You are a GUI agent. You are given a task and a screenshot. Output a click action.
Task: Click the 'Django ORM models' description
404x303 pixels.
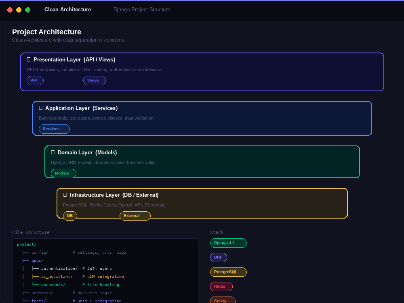click(103, 162)
